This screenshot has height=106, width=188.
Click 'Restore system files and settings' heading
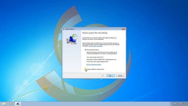(95, 33)
